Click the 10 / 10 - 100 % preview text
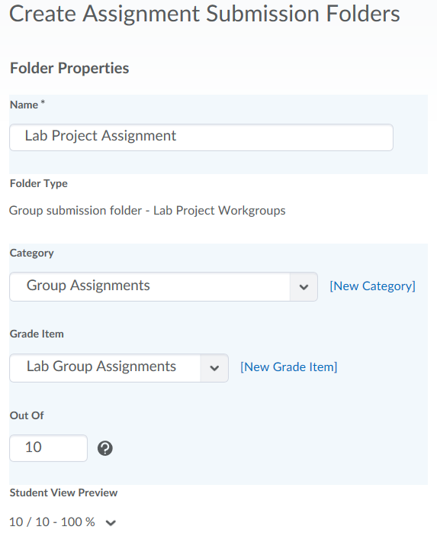The image size is (437, 533). (52, 522)
